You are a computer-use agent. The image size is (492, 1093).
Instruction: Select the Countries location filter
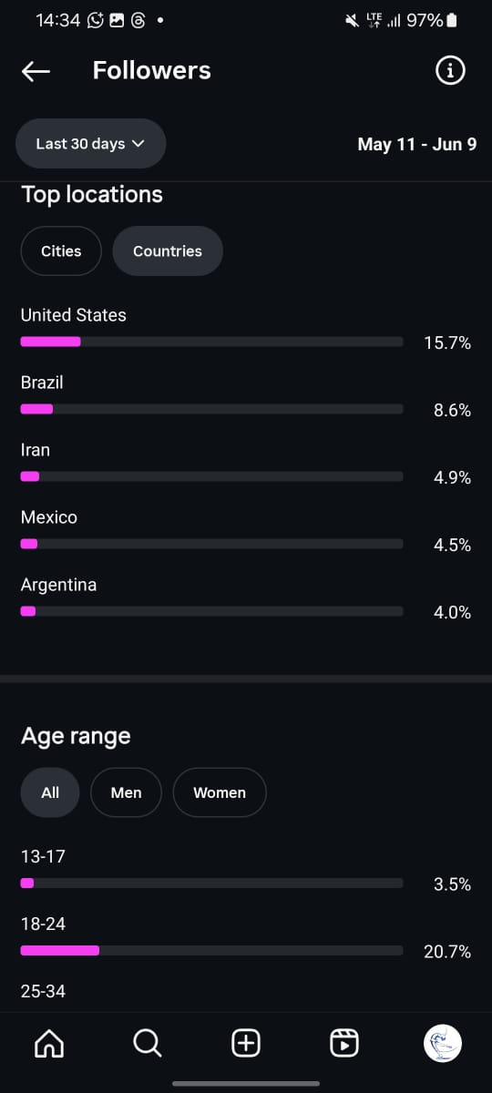(x=168, y=250)
